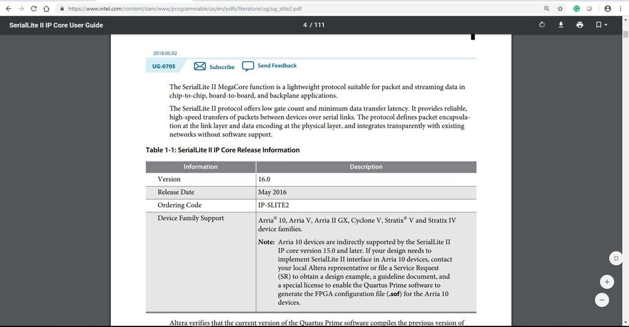This screenshot has width=629, height=327.
Task: Reload the current PDF page
Action: [34, 8]
